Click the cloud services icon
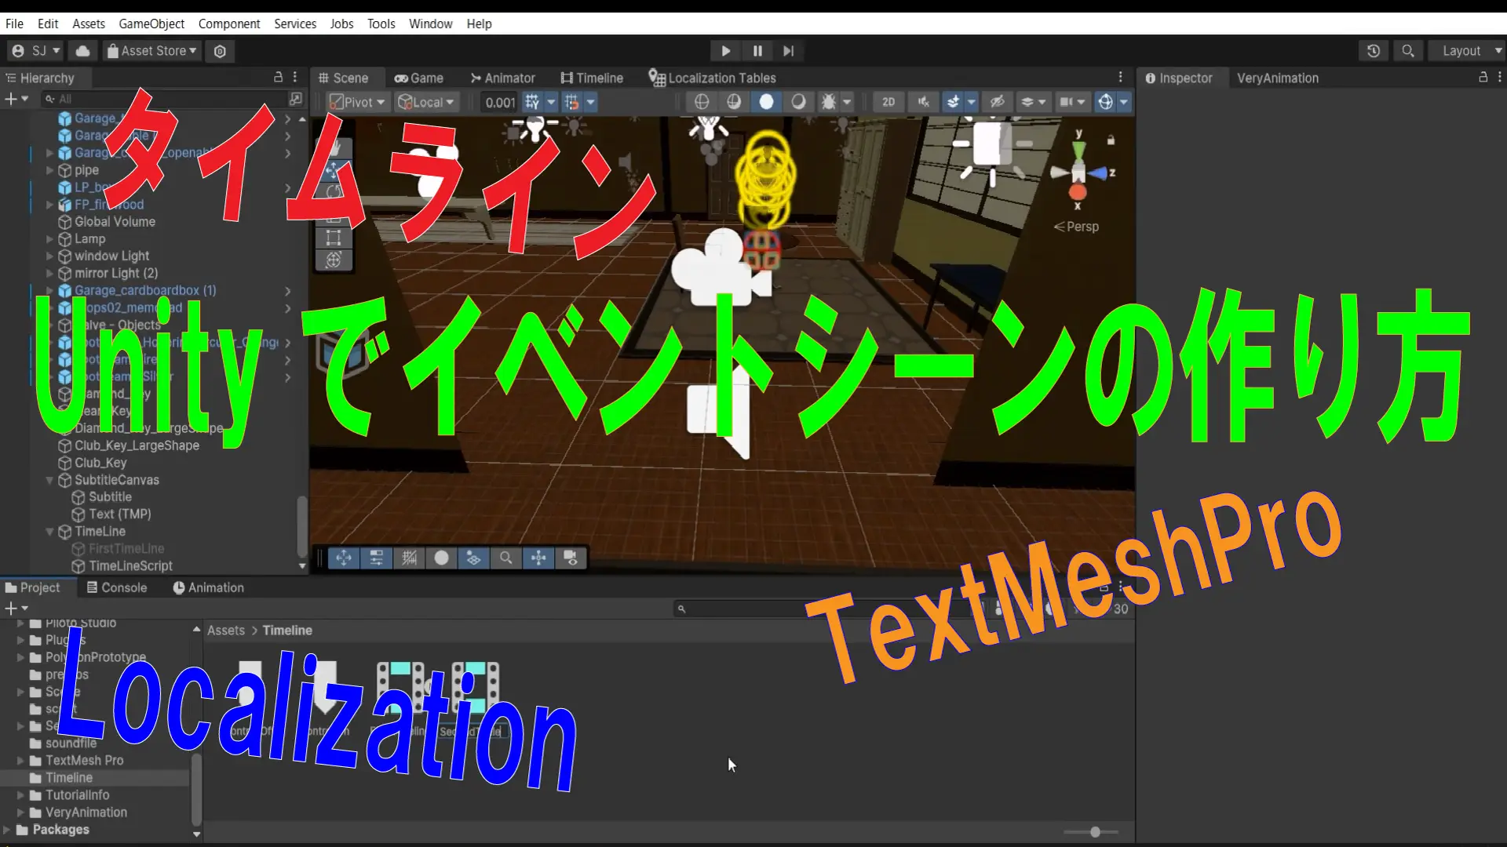The width and height of the screenshot is (1507, 847). [x=82, y=51]
